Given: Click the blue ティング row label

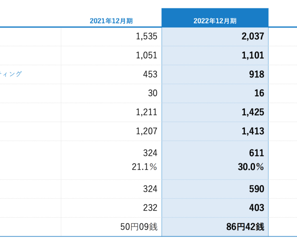Looking at the screenshot, I should click(x=11, y=74).
